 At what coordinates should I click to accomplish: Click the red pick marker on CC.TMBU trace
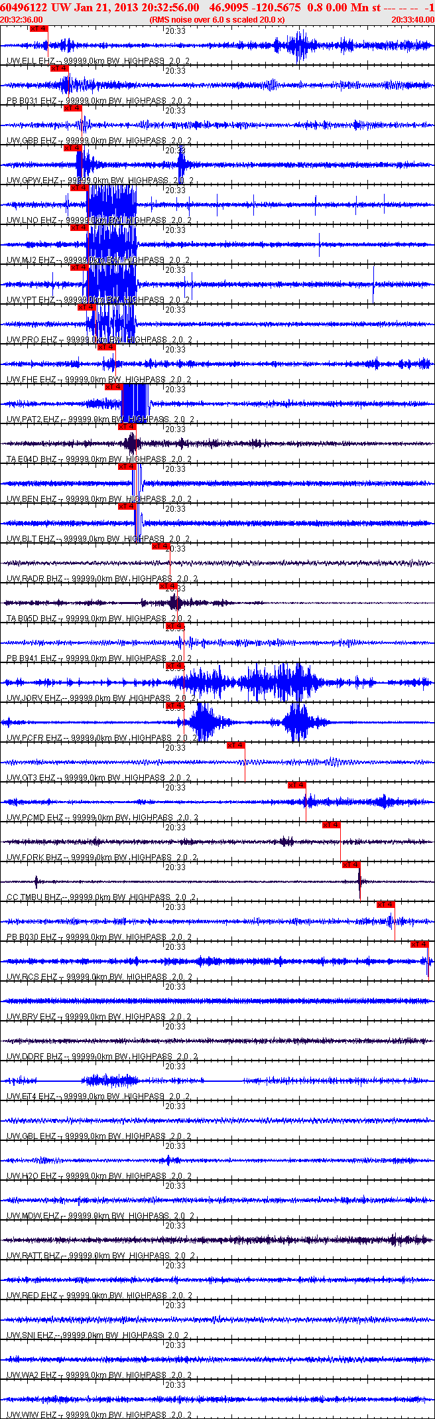coord(351,865)
